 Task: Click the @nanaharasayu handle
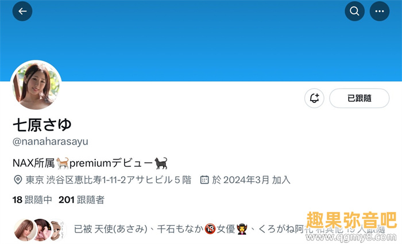51,142
